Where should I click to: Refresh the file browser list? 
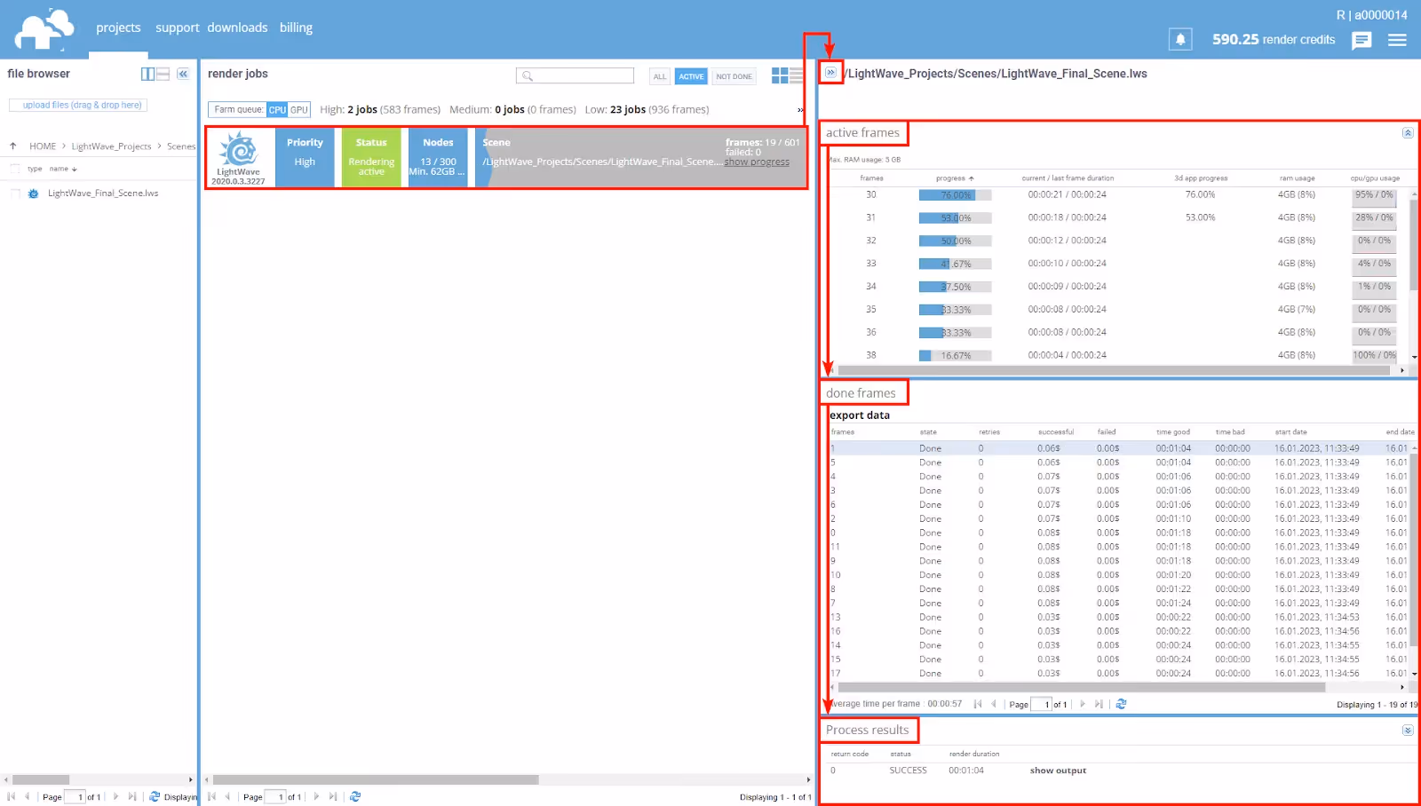155,796
